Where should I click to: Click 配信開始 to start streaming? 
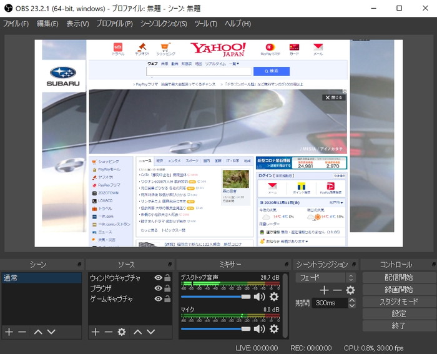tap(398, 277)
